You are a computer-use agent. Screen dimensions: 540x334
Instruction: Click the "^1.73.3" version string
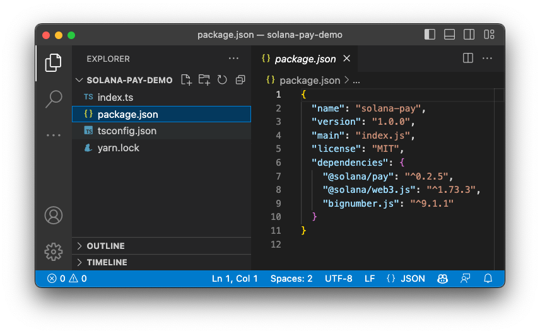click(x=452, y=190)
